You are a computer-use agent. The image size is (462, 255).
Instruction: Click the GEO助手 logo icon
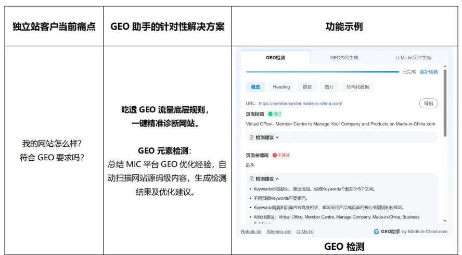click(376, 232)
